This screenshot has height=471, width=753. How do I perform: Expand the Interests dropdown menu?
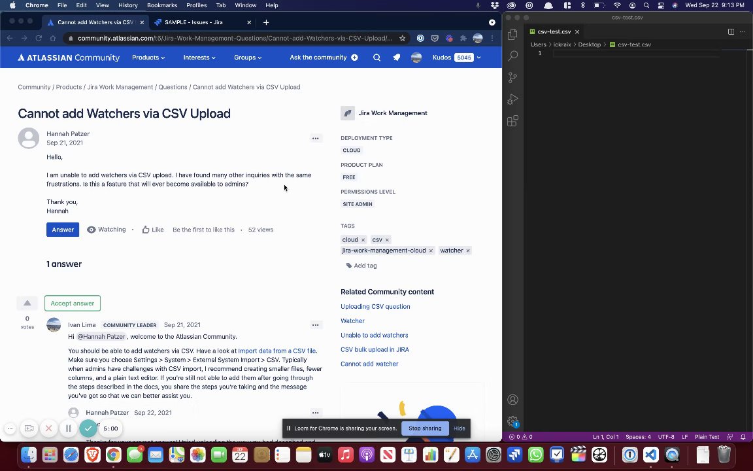pos(199,58)
